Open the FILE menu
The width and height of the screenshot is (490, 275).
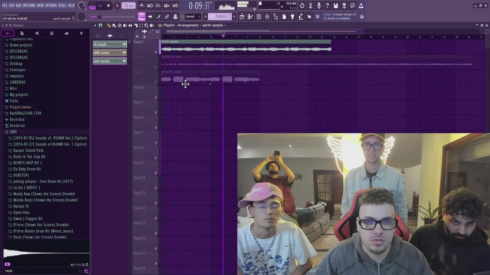(x=5, y=5)
